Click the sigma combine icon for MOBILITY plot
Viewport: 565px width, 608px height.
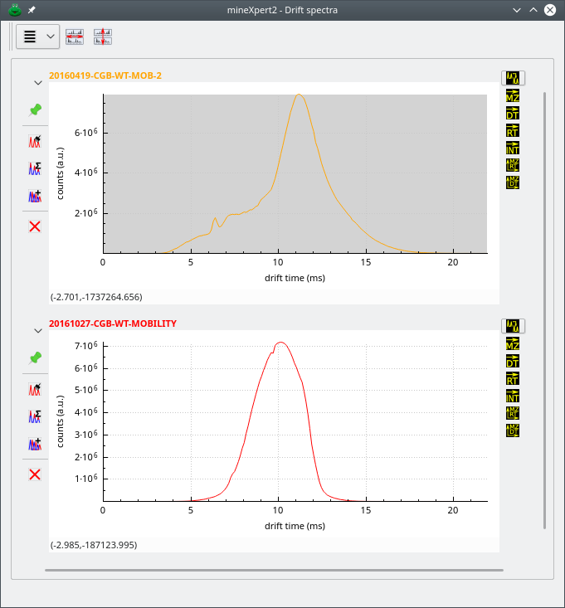[x=35, y=416]
